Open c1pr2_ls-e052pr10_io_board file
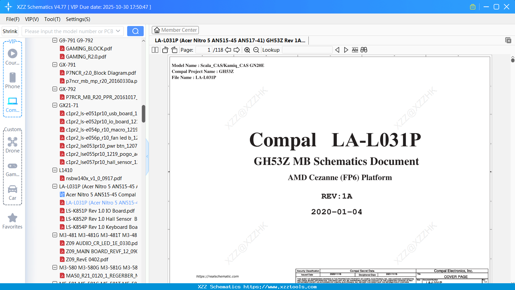The height and width of the screenshot is (290, 515). [98, 121]
